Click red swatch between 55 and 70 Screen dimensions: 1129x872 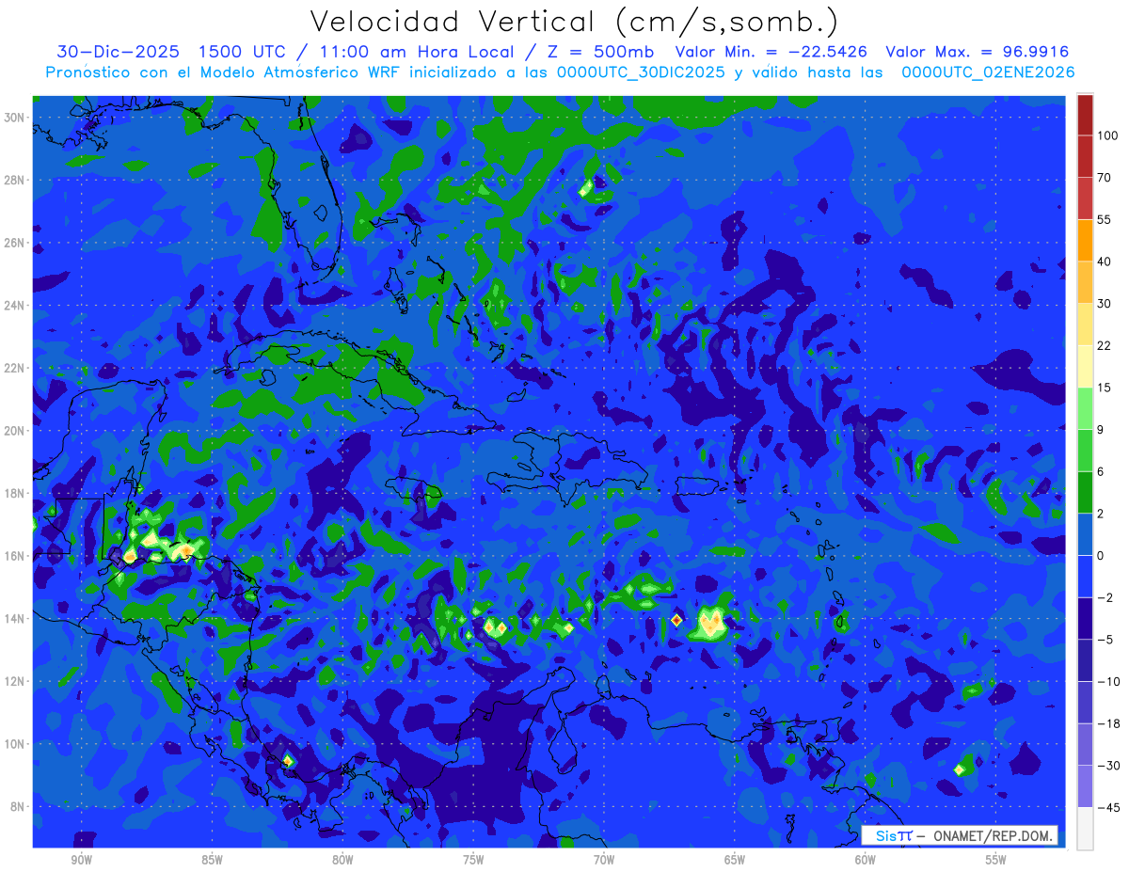(1085, 198)
